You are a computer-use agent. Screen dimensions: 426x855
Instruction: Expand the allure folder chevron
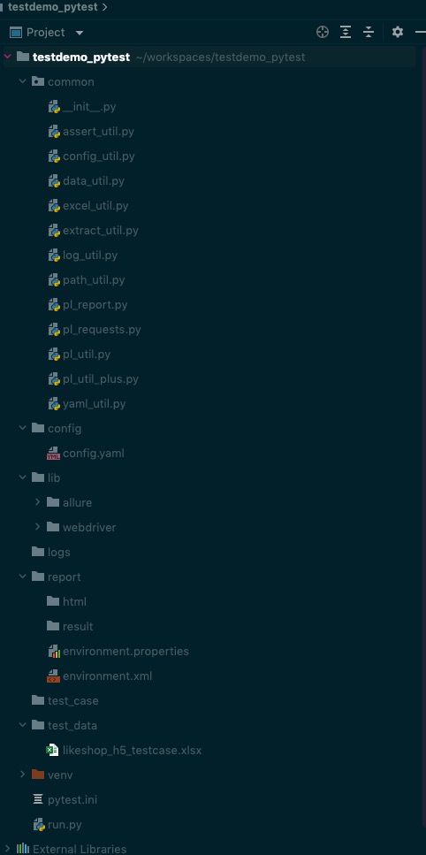[x=38, y=502]
